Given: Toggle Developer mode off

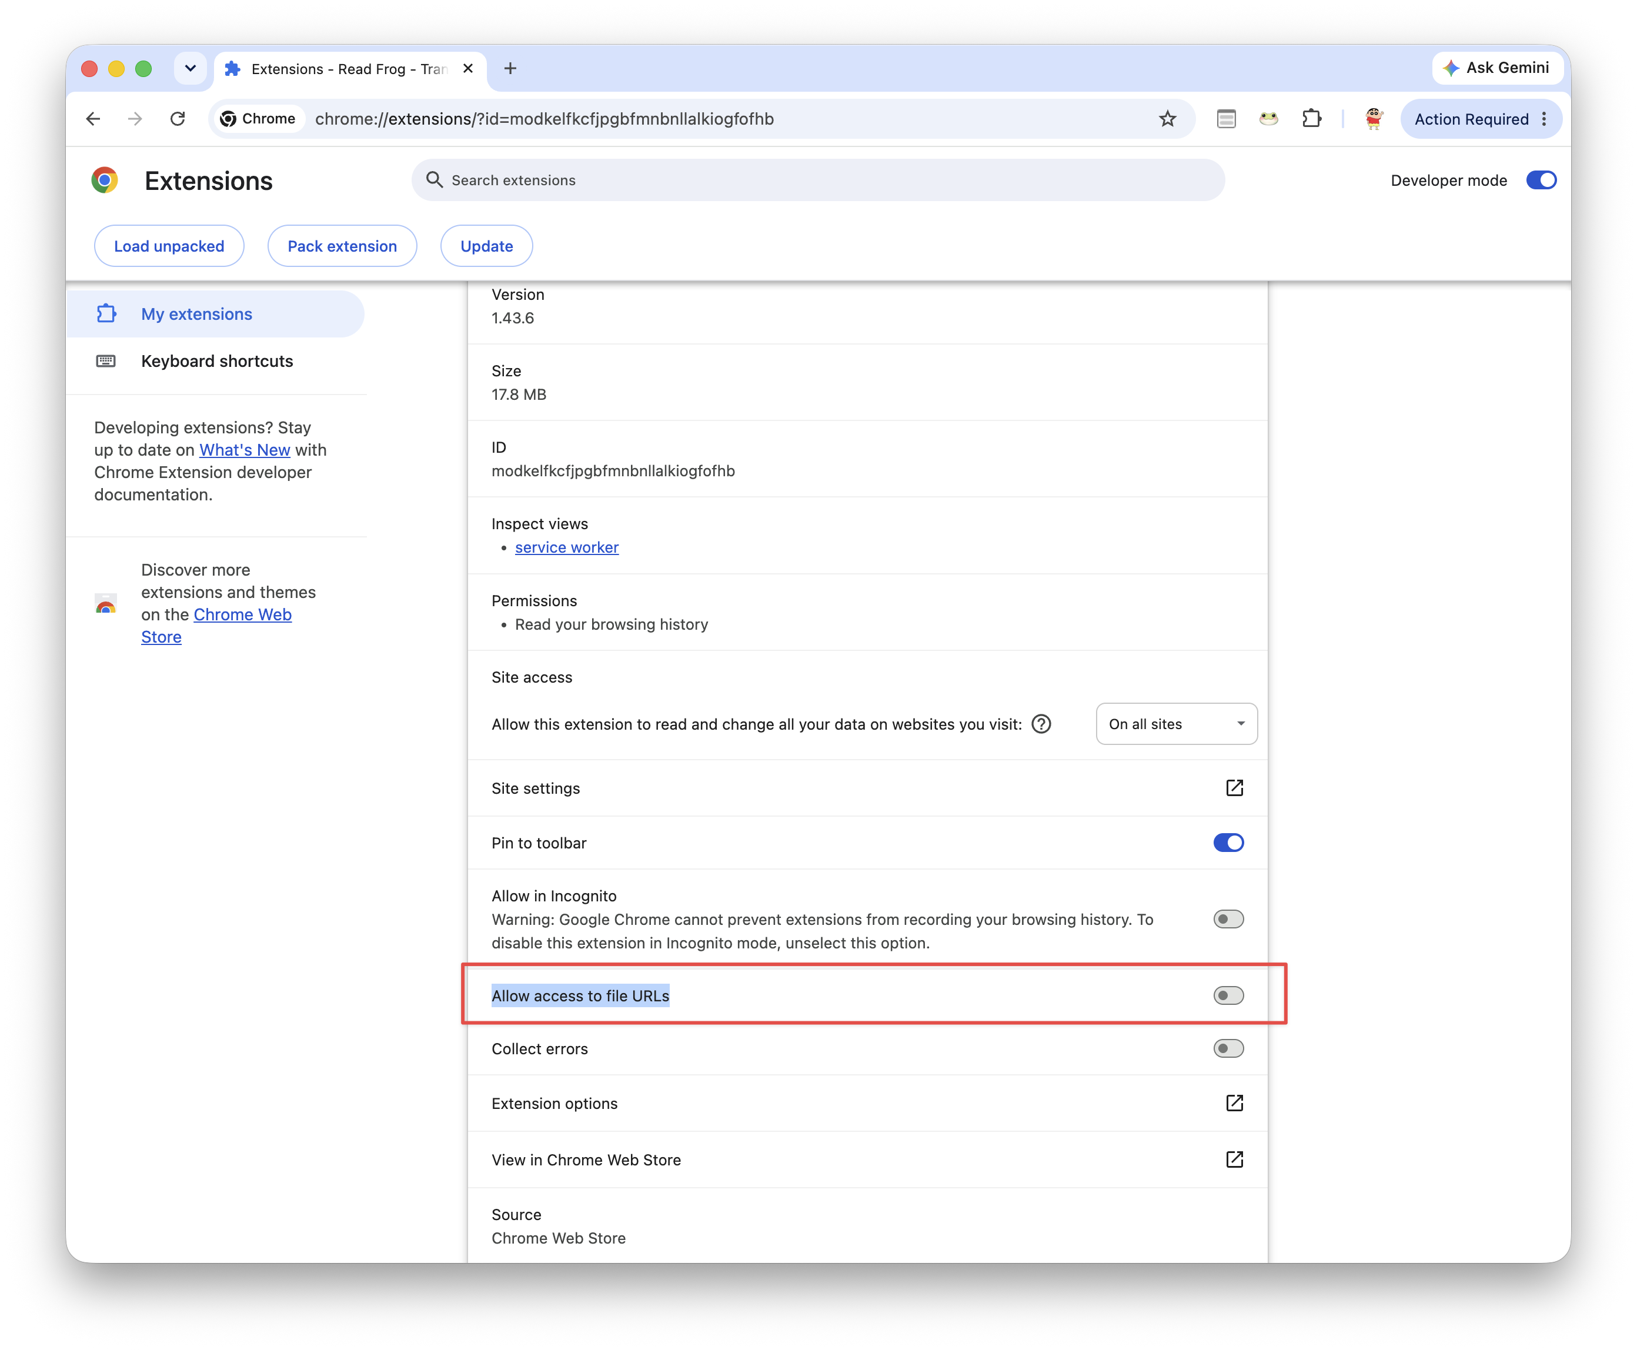Looking at the screenshot, I should point(1541,180).
